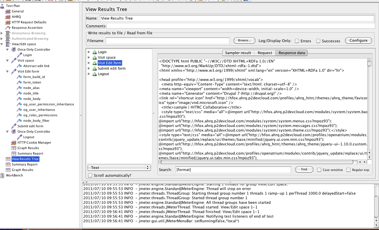This screenshot has width=379, height=230.
Task: Click the Find button
Action: [x=304, y=170]
